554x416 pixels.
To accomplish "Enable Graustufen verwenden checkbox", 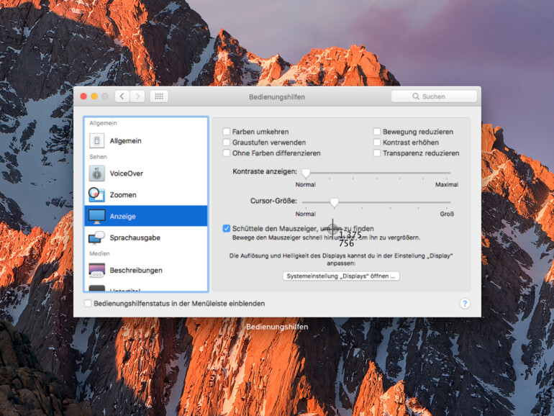I will click(x=227, y=143).
